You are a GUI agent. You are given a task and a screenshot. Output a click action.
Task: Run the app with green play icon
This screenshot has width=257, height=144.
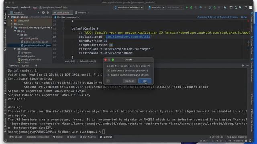click(x=186, y=8)
